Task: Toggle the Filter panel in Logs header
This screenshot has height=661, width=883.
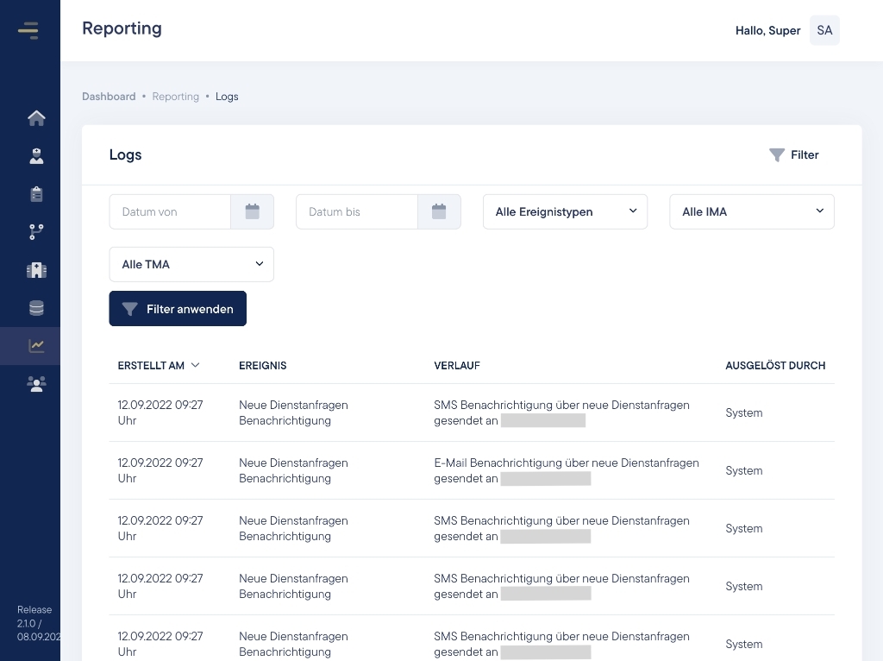Action: [794, 155]
